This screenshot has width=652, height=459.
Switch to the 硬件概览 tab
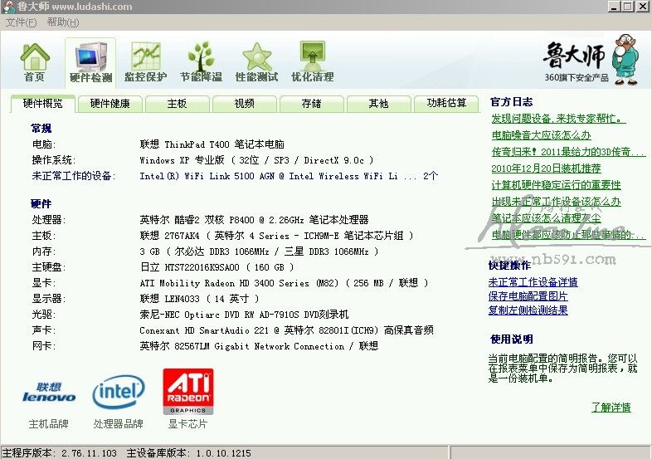pyautogui.click(x=43, y=104)
